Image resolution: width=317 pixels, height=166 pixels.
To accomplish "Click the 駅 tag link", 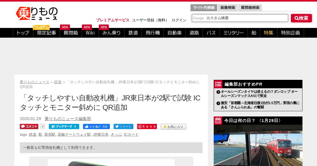I will point(40,134).
